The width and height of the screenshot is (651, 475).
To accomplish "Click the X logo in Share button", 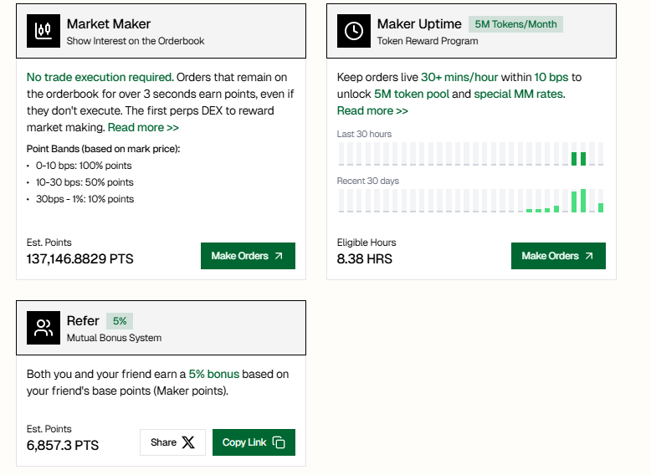I will tap(188, 442).
